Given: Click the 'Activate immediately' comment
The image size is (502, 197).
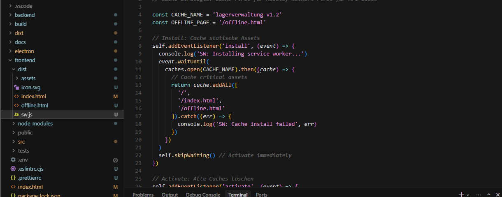Looking at the screenshot, I should (255, 155).
